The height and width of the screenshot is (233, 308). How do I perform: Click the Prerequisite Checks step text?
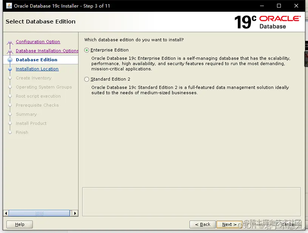(37, 105)
